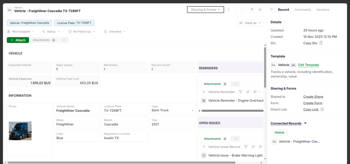Click the vehicle icon beside the record title

(10, 10)
